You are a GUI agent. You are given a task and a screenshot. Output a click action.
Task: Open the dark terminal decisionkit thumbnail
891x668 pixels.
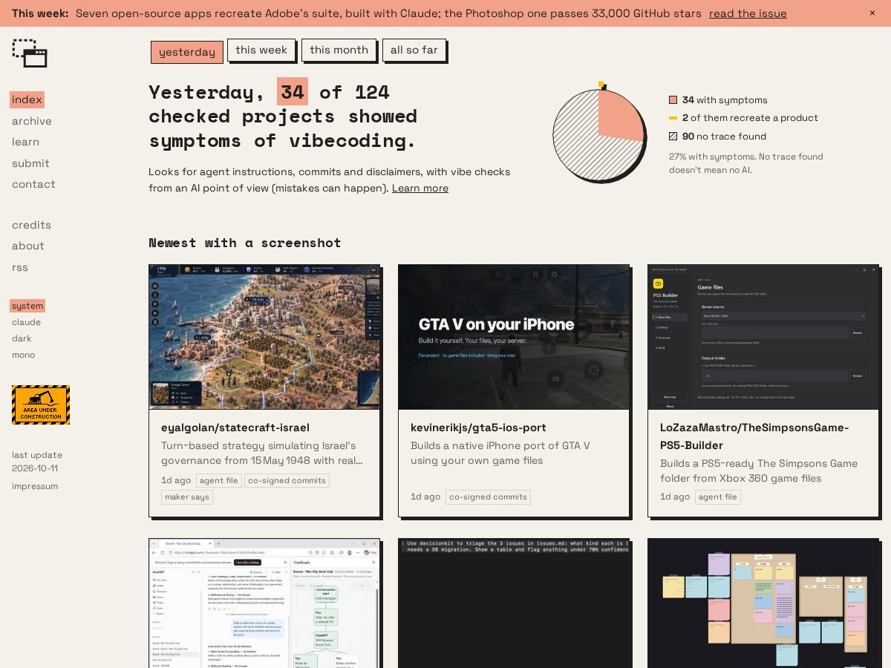pos(514,603)
